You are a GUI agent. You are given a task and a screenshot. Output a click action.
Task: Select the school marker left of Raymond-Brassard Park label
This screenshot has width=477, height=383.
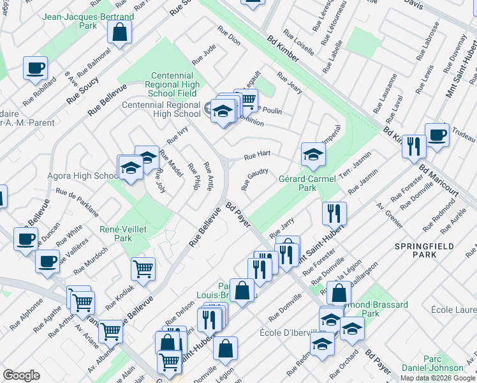[x=331, y=320]
